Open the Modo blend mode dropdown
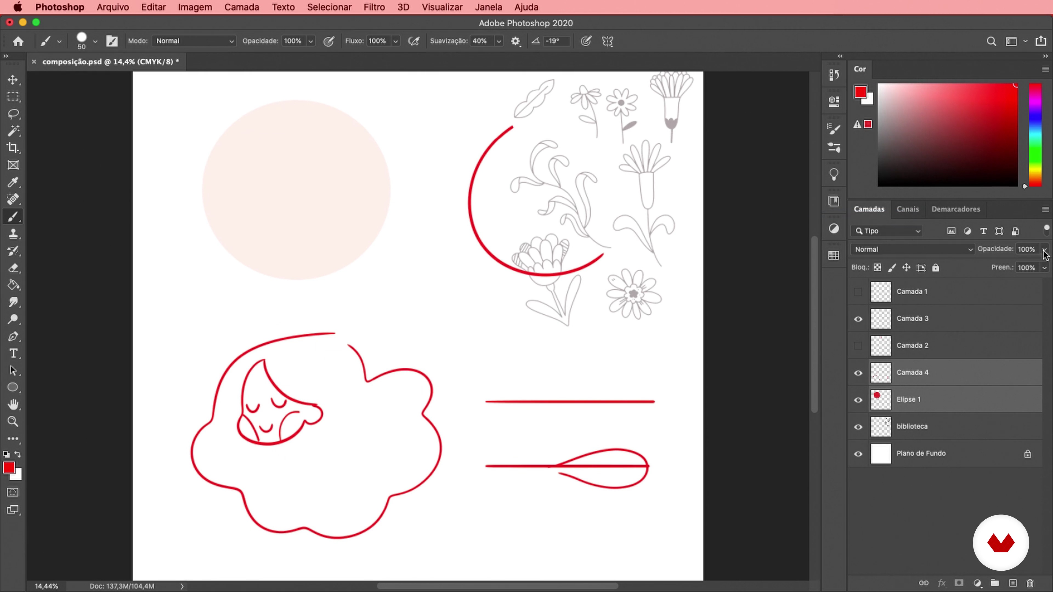The width and height of the screenshot is (1053, 592). tap(194, 41)
